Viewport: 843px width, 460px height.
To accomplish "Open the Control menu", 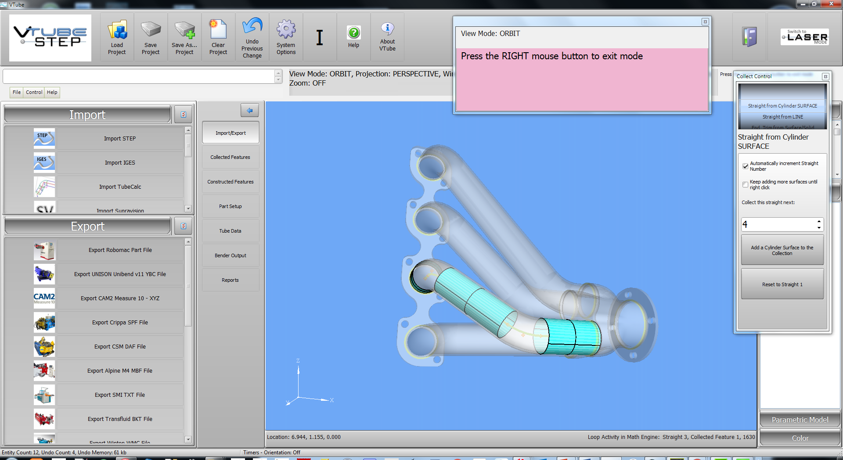I will pos(34,92).
